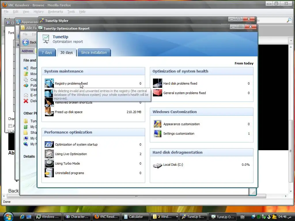The width and height of the screenshot is (295, 221).
Task: Click the Using Turbo Mode label
Action: coord(67,163)
